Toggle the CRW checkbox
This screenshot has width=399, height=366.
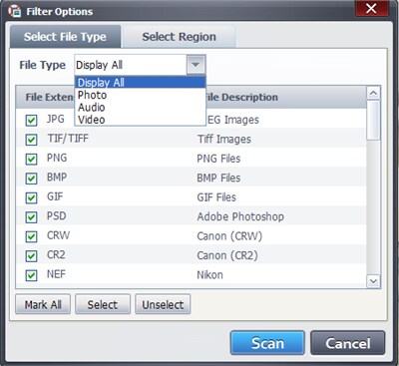pos(31,236)
